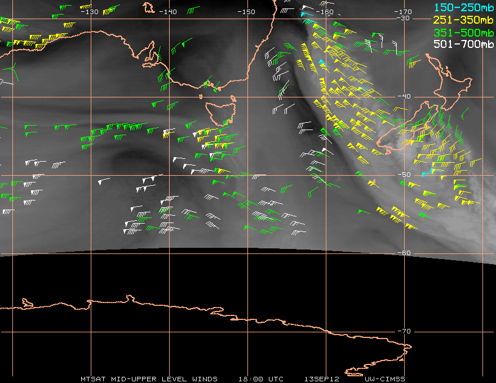Click the white 501-700mb legend label

pos(463,44)
